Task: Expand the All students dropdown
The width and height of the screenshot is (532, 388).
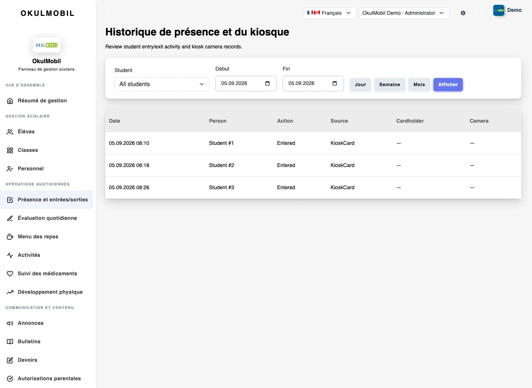Action: [162, 84]
